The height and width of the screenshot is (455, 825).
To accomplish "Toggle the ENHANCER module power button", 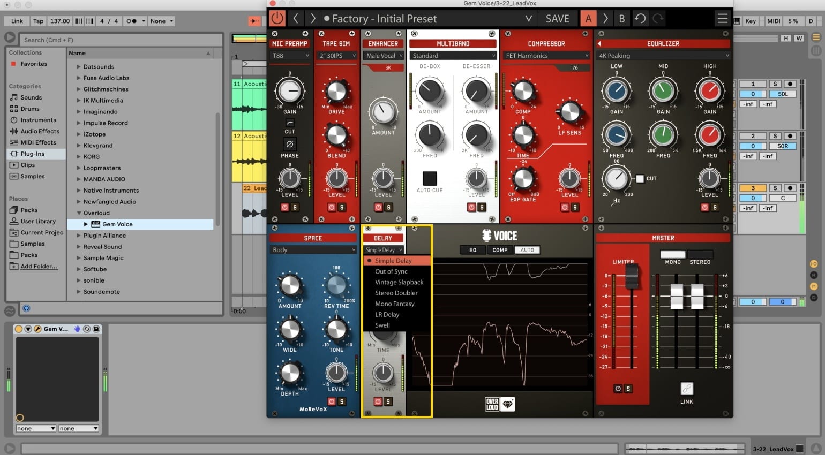I will [378, 207].
